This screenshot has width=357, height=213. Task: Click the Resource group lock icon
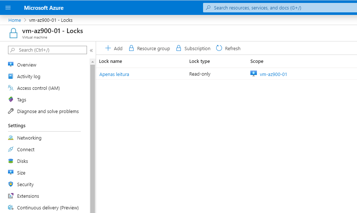click(x=131, y=48)
